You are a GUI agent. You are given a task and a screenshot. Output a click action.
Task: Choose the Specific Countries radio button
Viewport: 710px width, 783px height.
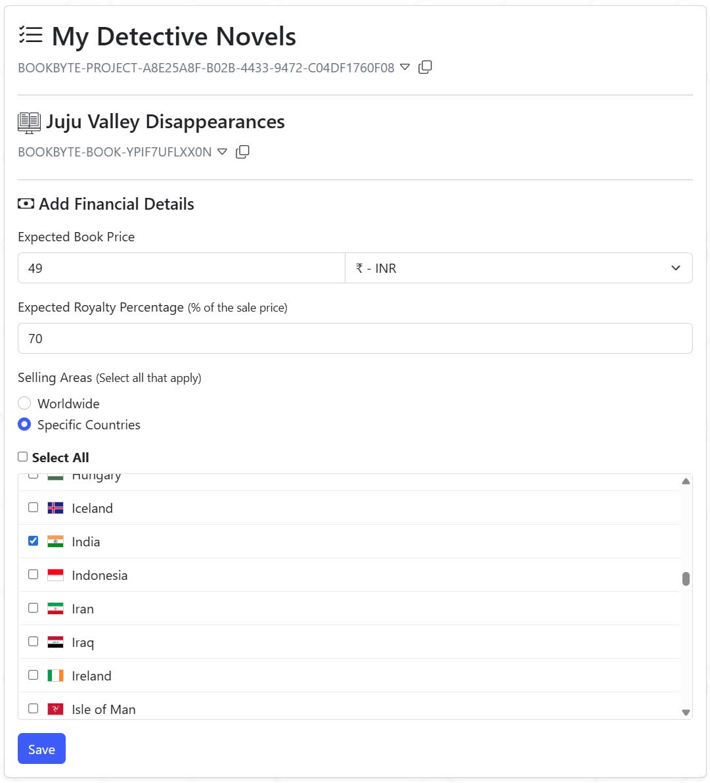tap(24, 425)
